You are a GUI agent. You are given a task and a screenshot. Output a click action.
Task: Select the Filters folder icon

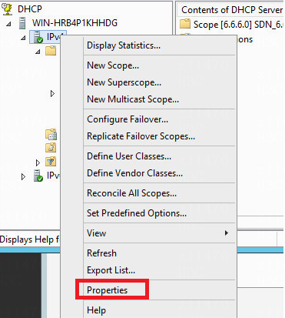coord(51,162)
